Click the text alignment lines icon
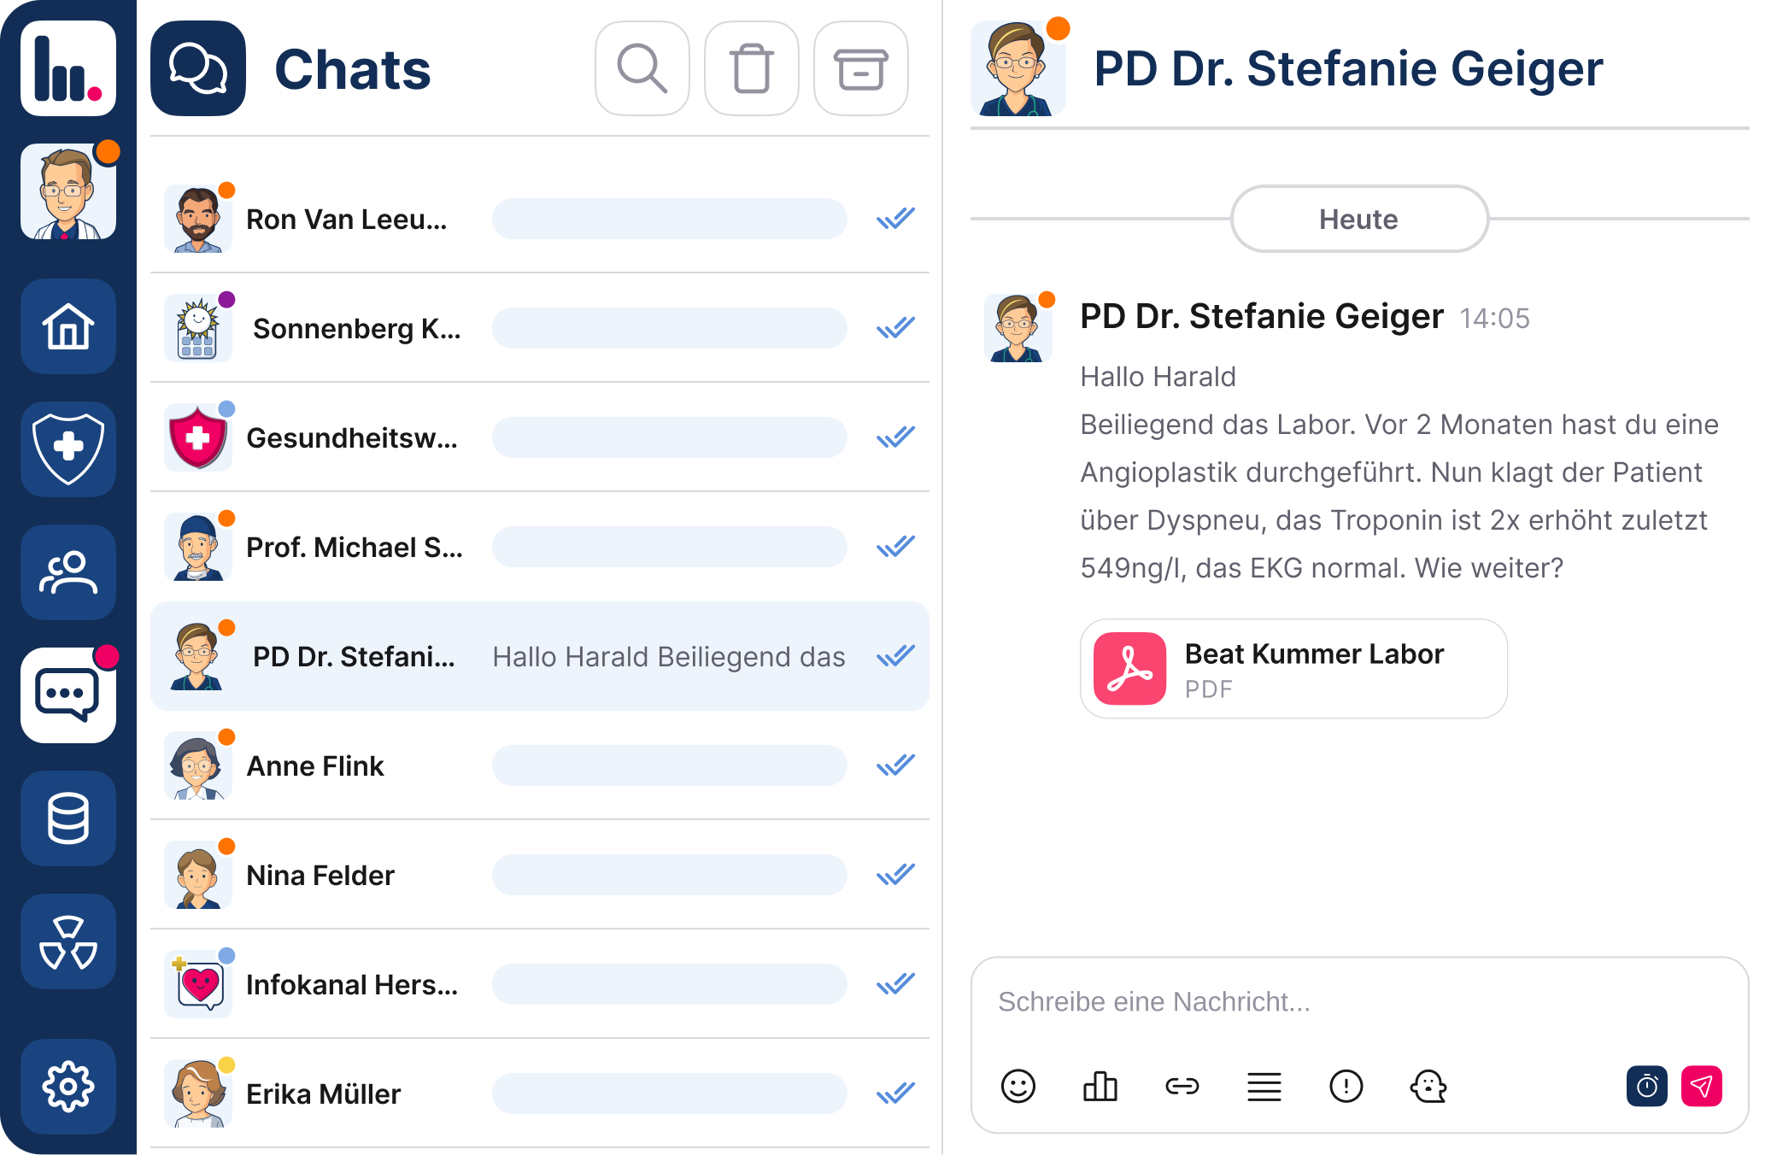1777x1155 pixels. click(1264, 1086)
